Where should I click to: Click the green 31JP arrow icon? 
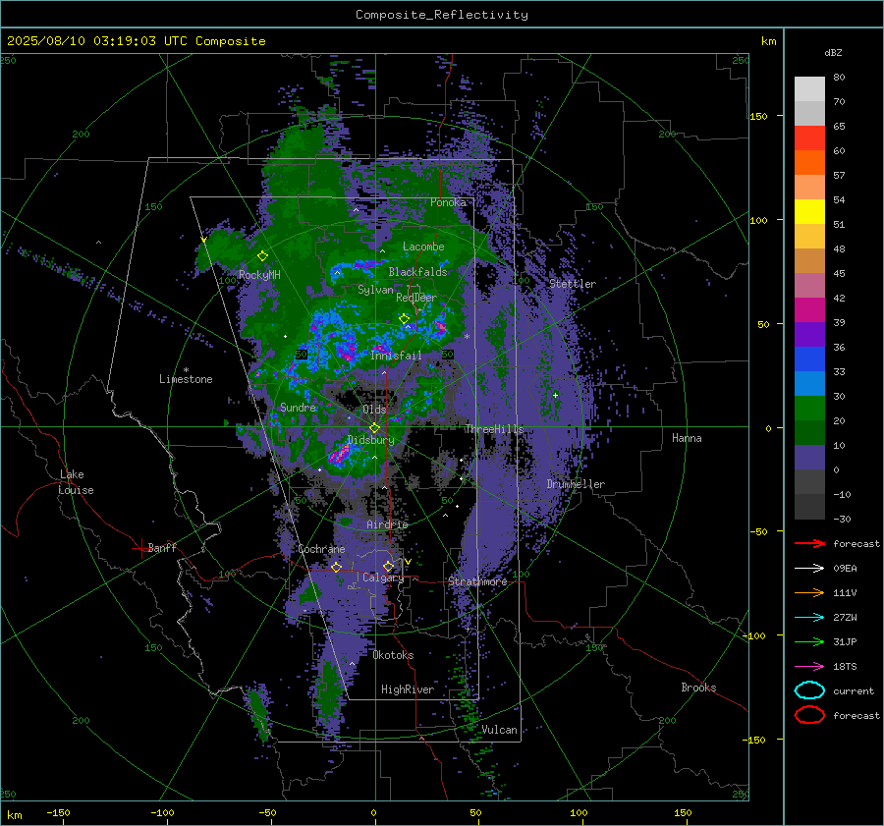tap(809, 641)
